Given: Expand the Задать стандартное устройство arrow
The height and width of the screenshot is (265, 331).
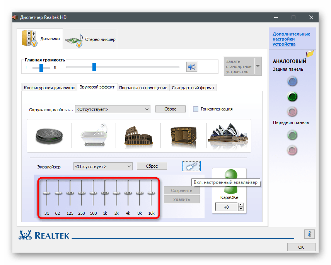Looking at the screenshot, I should pos(258,66).
